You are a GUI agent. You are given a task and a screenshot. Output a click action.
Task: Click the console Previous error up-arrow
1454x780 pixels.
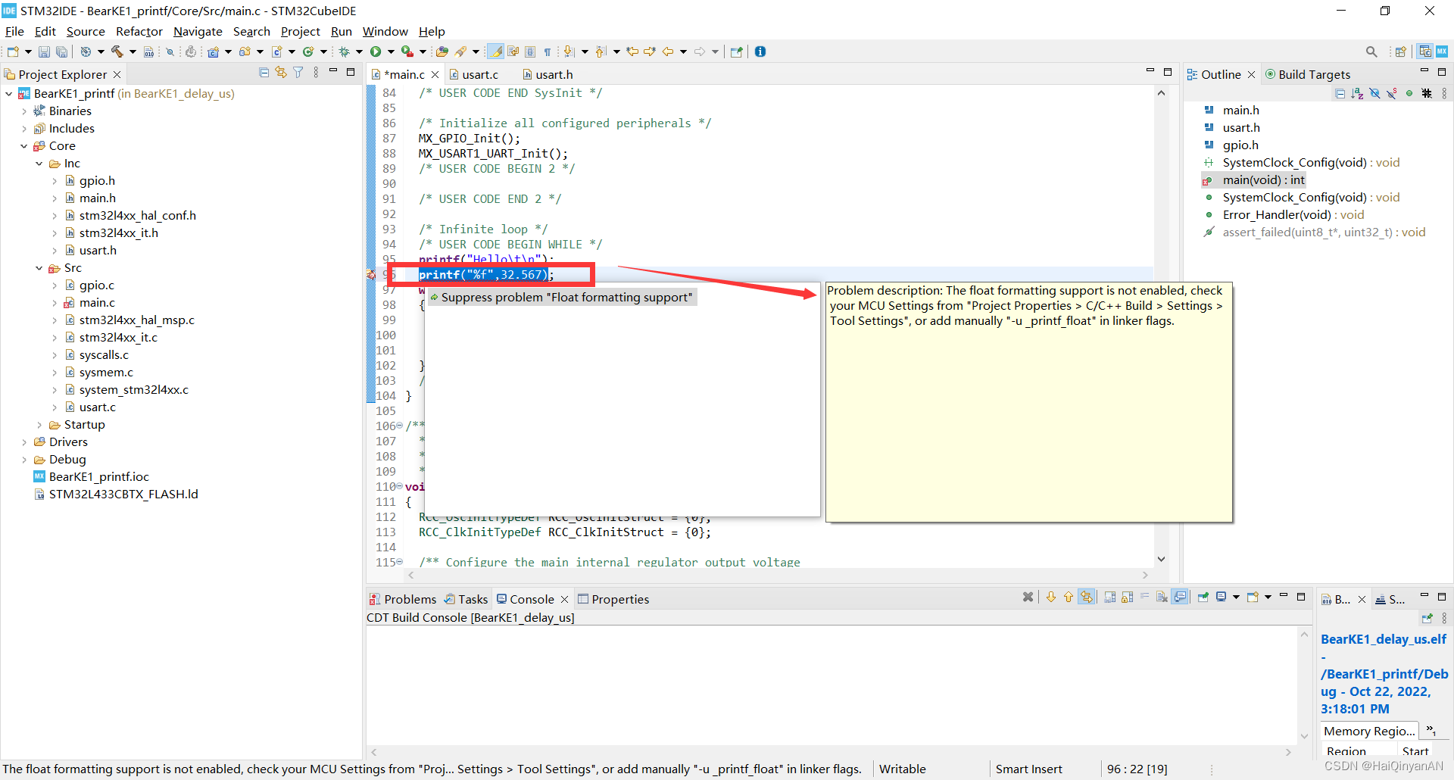(1069, 597)
